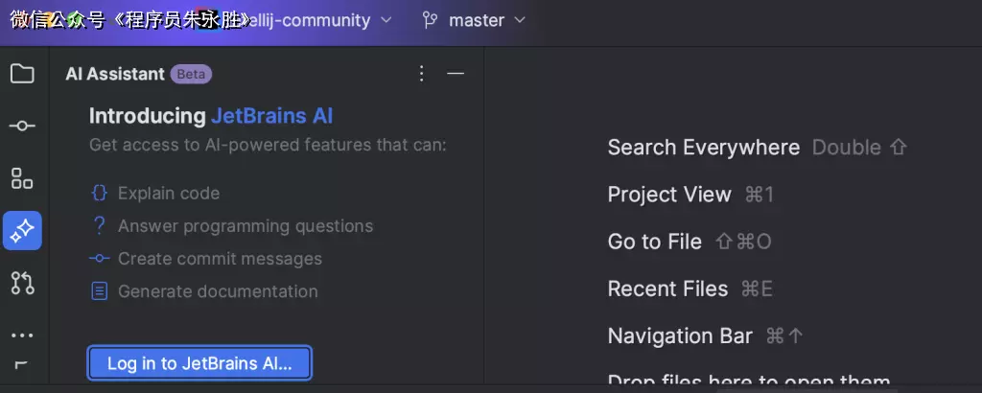
Task: Click the More tool windows ellipsis
Action: click(22, 335)
